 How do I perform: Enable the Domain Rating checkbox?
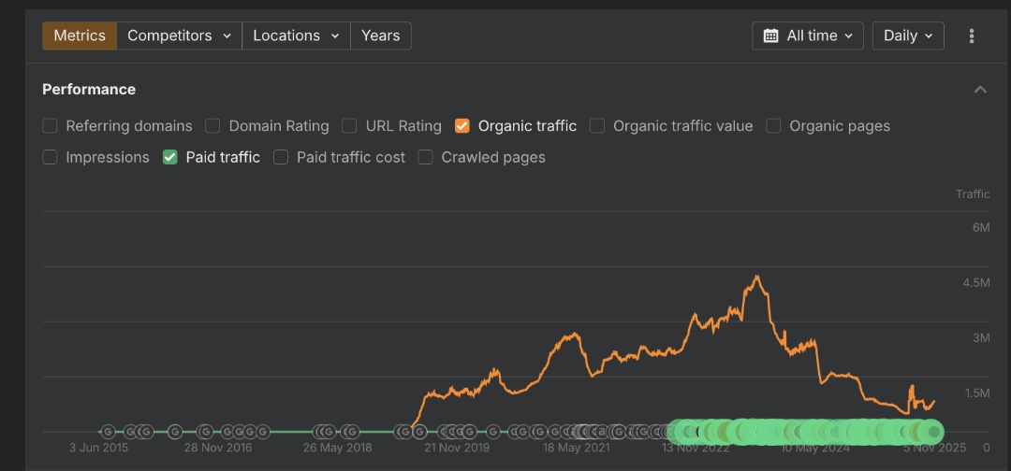[213, 126]
